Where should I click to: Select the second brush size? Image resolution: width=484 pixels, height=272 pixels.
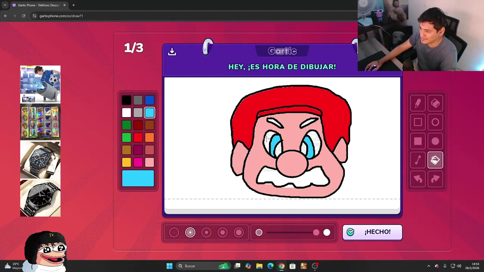click(x=190, y=232)
